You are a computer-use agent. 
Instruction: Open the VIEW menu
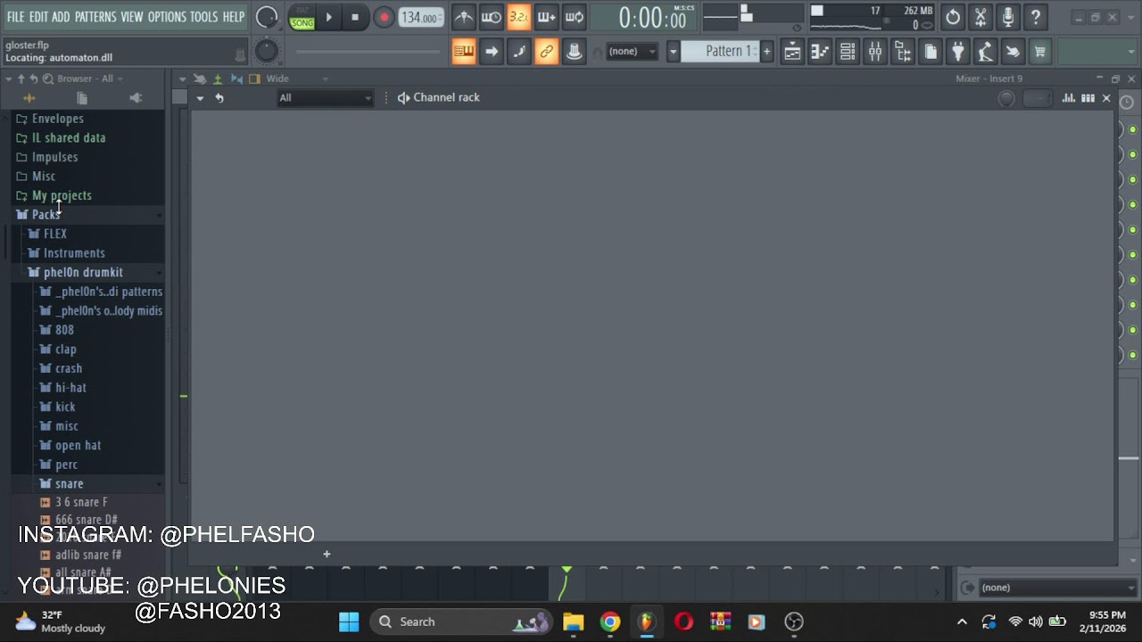pyautogui.click(x=132, y=17)
